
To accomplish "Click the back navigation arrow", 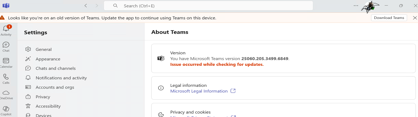I will tap(86, 6).
